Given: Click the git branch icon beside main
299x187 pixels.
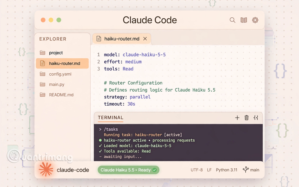Looking at the screenshot, I should (245, 170).
